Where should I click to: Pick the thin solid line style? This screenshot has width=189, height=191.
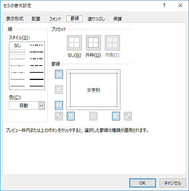(18, 86)
